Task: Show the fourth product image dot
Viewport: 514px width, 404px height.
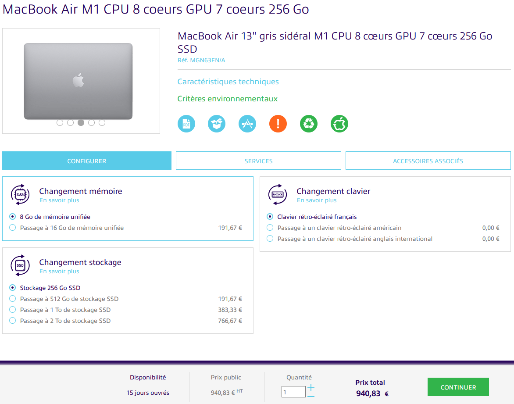Action: 92,123
